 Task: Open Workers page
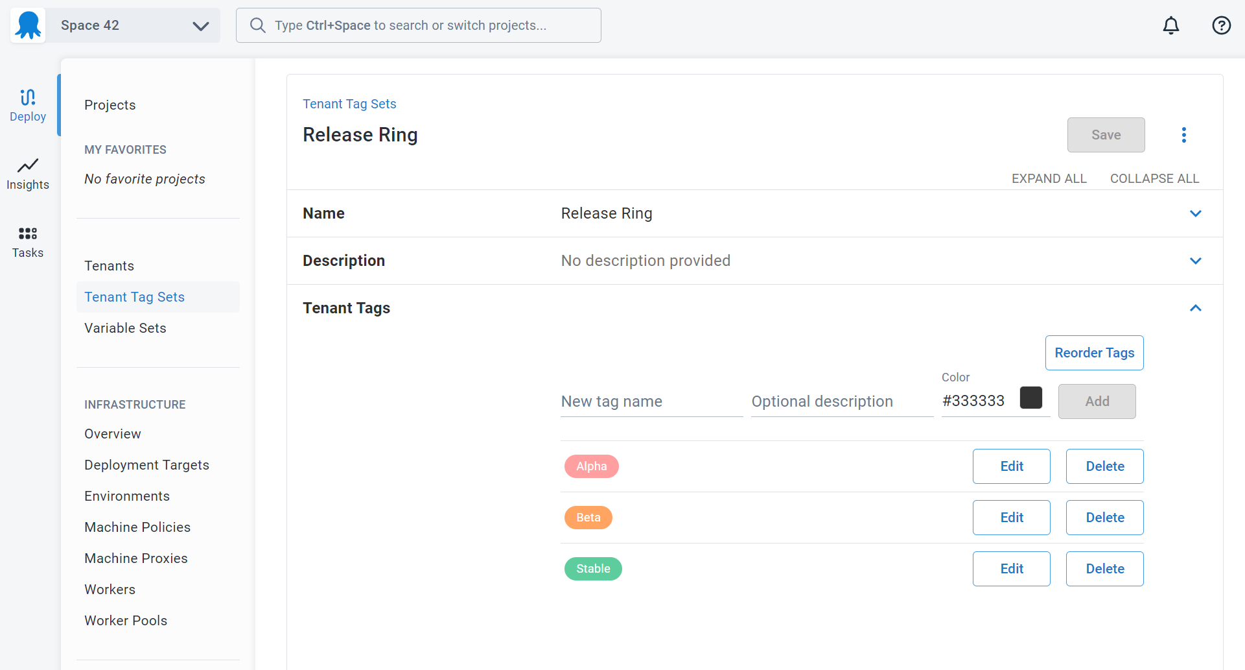click(110, 590)
